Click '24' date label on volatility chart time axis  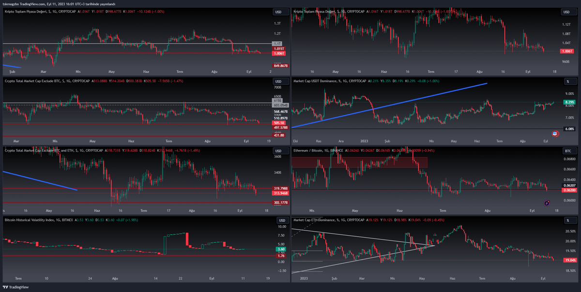[91, 278]
